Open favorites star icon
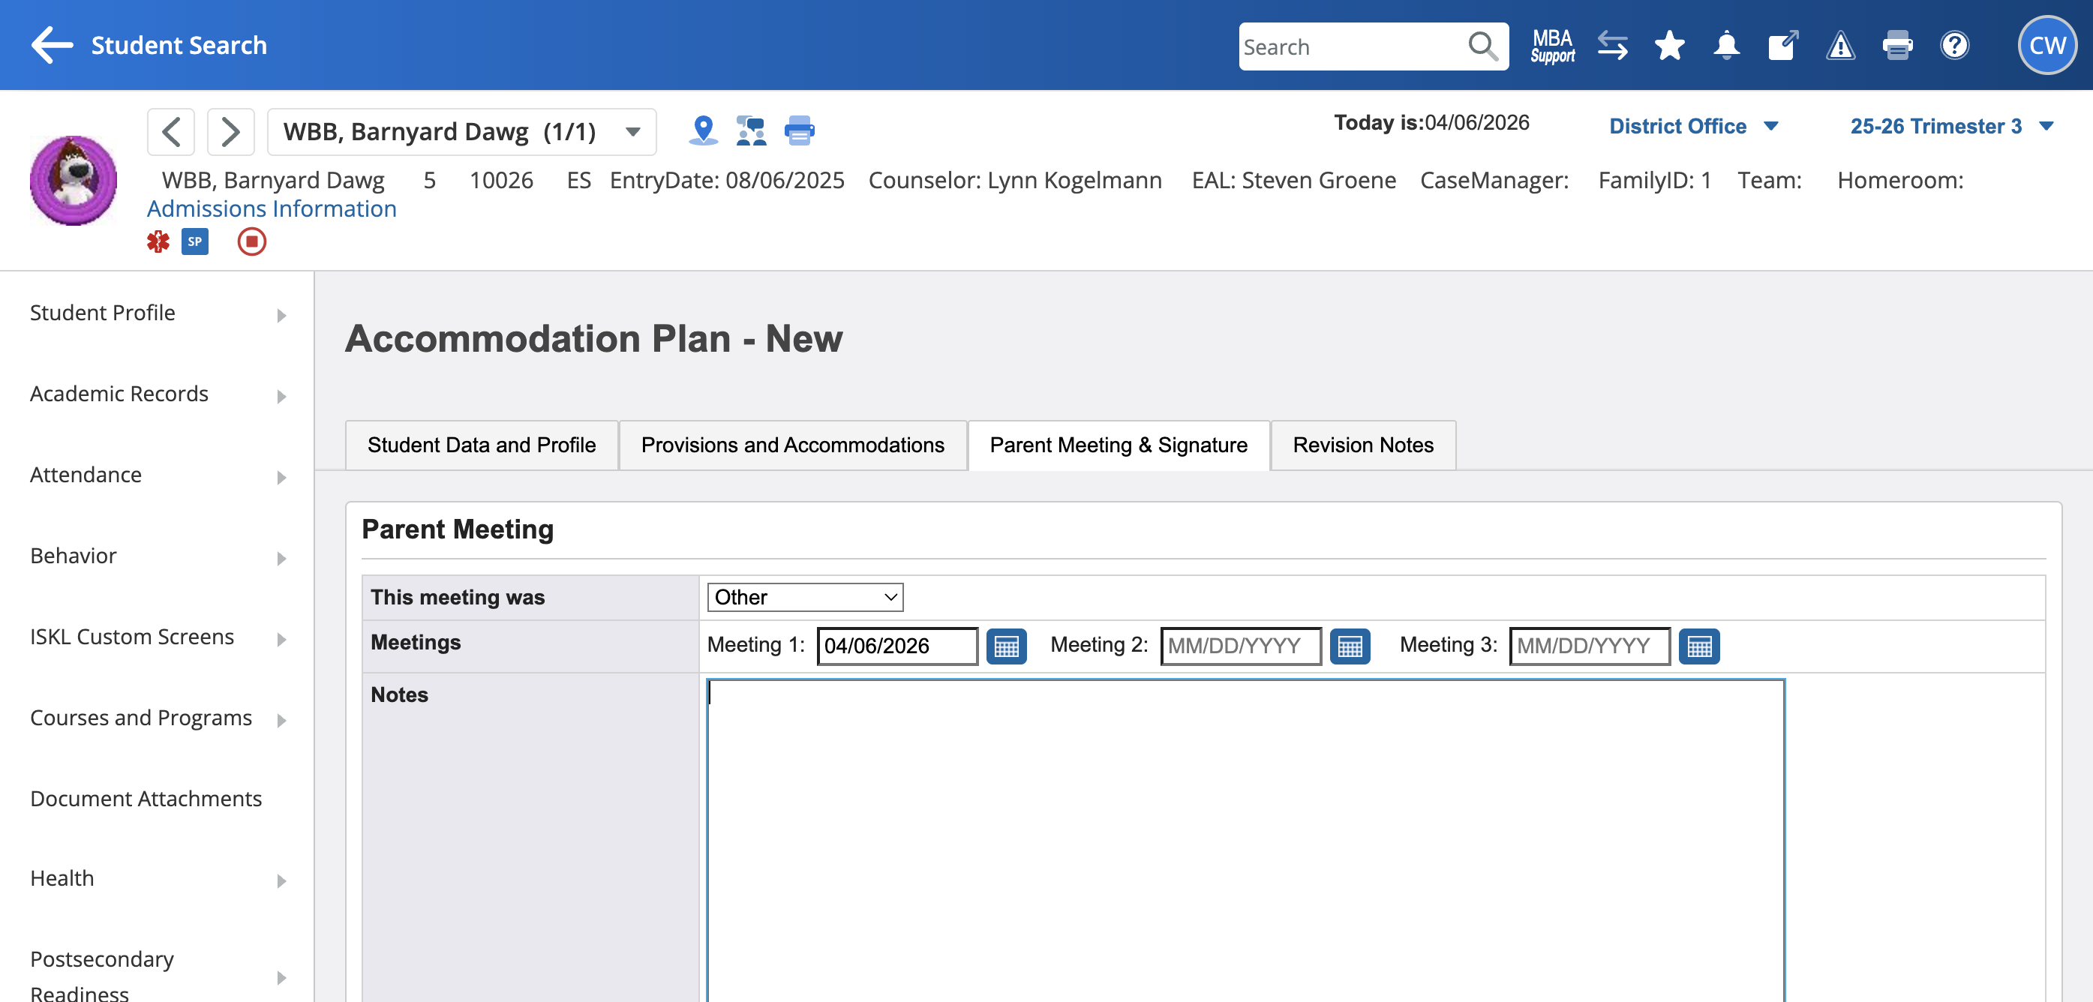 click(x=1669, y=46)
